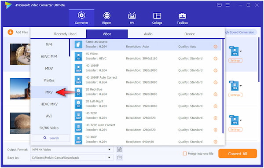Open the MV module
The height and width of the screenshot is (168, 264).
click(x=132, y=18)
